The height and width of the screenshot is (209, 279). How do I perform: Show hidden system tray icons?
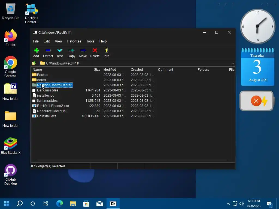click(228, 204)
